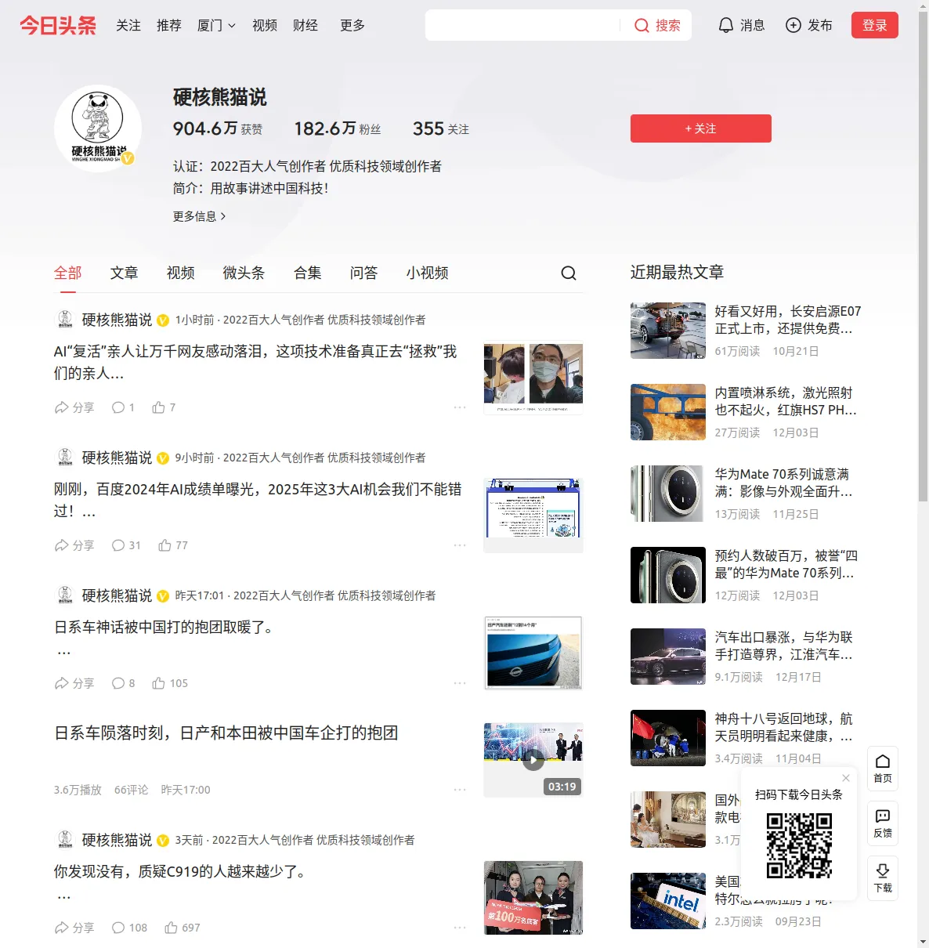This screenshot has height=948, width=929.
Task: Switch to the 合集 tab
Action: [x=308, y=273]
